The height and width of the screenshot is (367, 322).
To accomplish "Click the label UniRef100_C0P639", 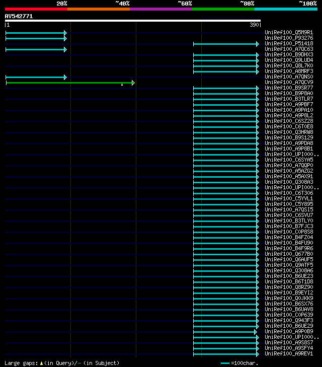I will pos(289,315).
